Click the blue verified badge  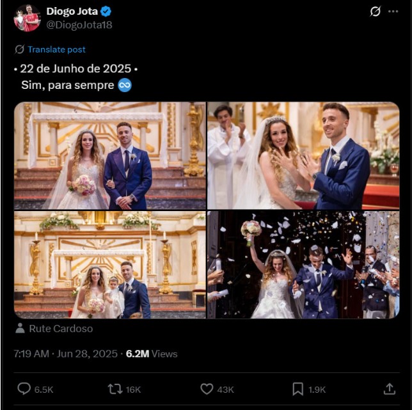click(106, 12)
